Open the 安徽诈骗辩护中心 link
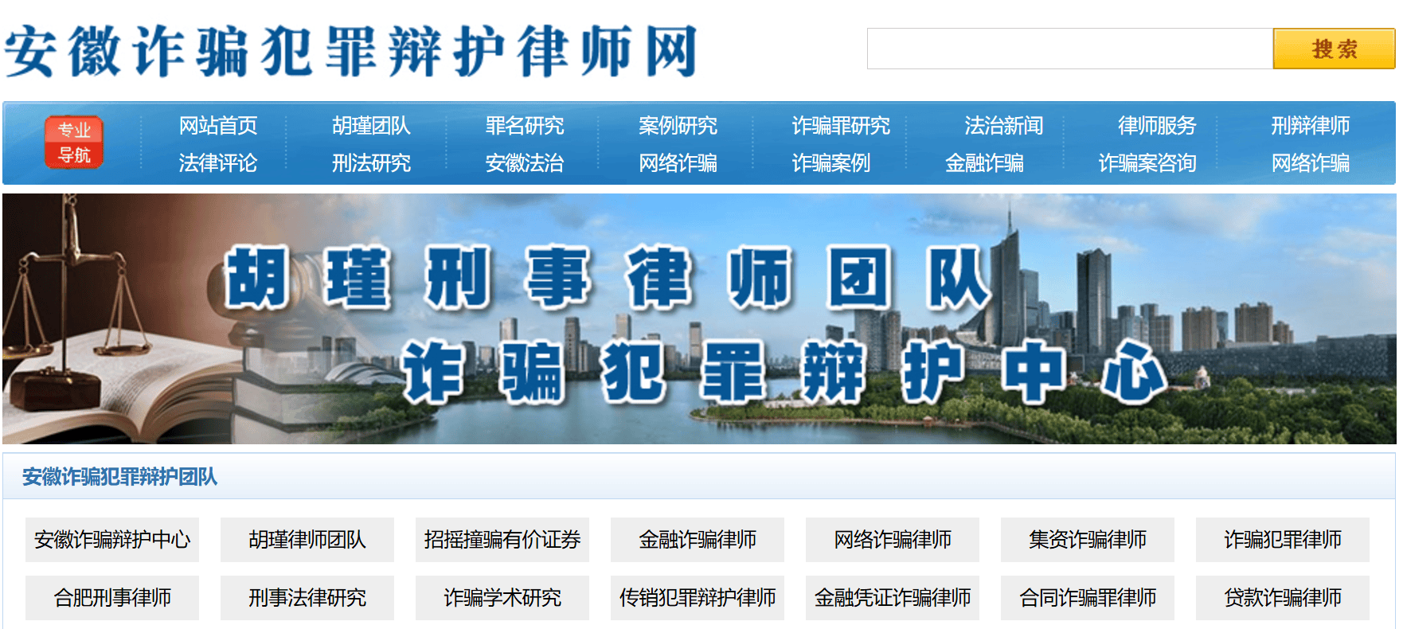The width and height of the screenshot is (1403, 629). click(x=112, y=540)
